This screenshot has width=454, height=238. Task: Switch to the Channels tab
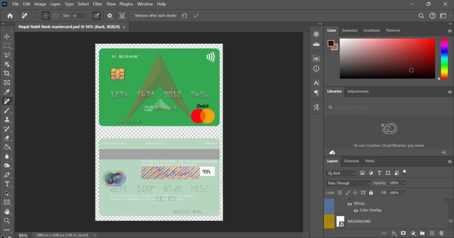351,161
